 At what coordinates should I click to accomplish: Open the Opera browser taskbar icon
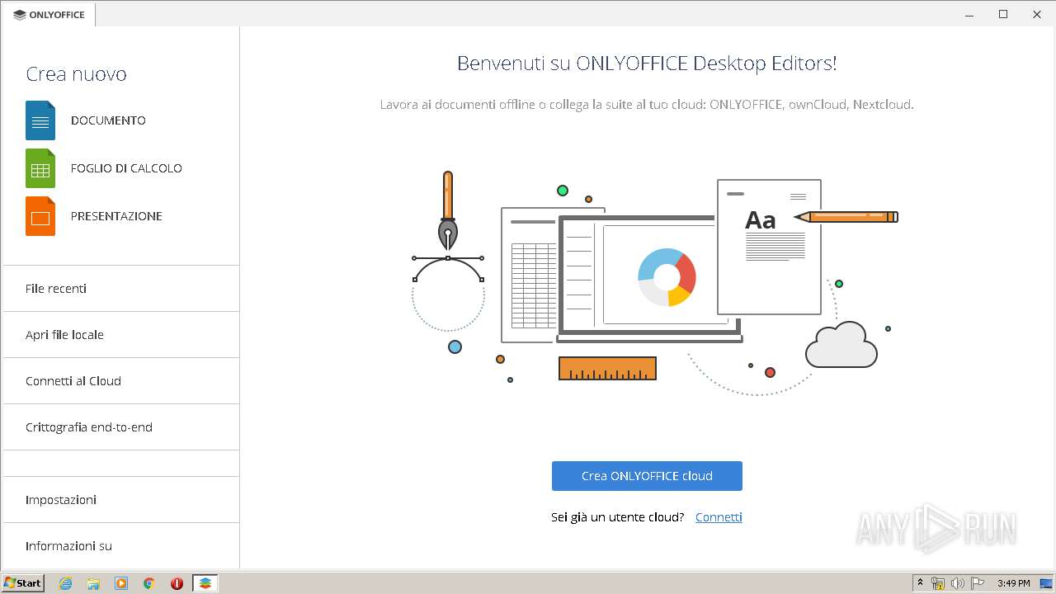tap(177, 583)
